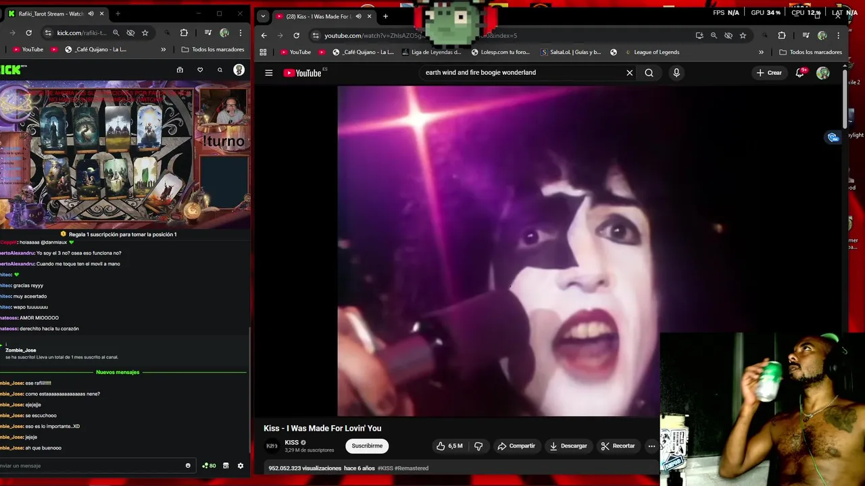Switch to Kiss - I Was Made For tab
The width and height of the screenshot is (865, 486).
click(x=324, y=16)
